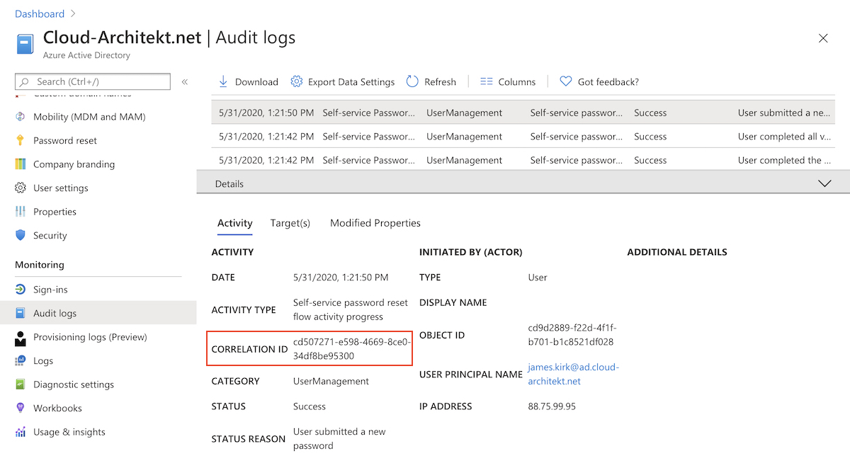Viewport: 850px width, 456px height.
Task: Open the Target(s) tab
Action: 290,223
